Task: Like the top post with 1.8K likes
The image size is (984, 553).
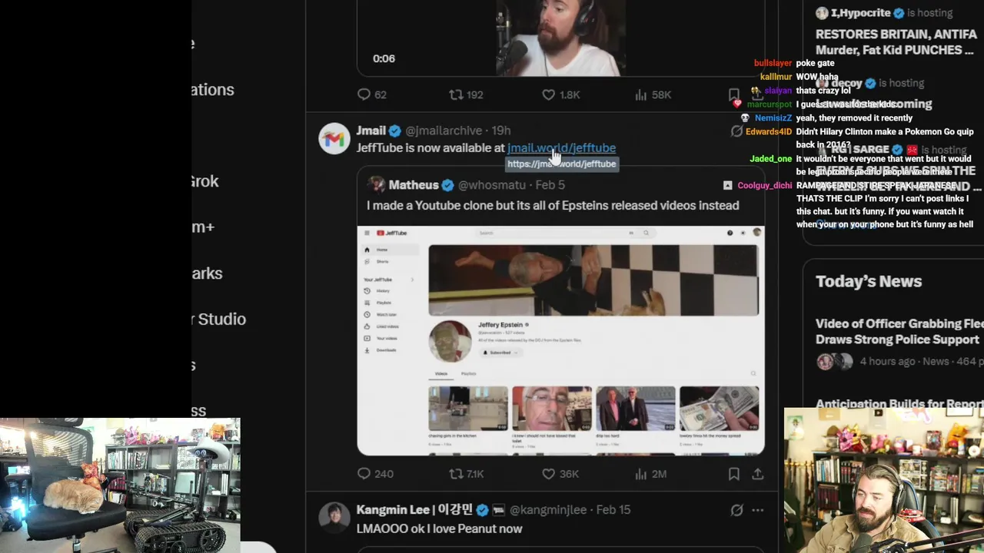Action: (560, 94)
